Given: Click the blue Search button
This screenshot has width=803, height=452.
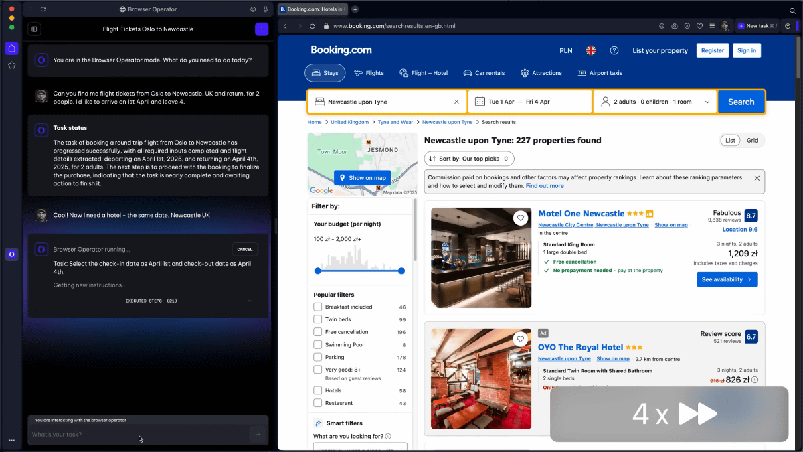Looking at the screenshot, I should coord(741,102).
